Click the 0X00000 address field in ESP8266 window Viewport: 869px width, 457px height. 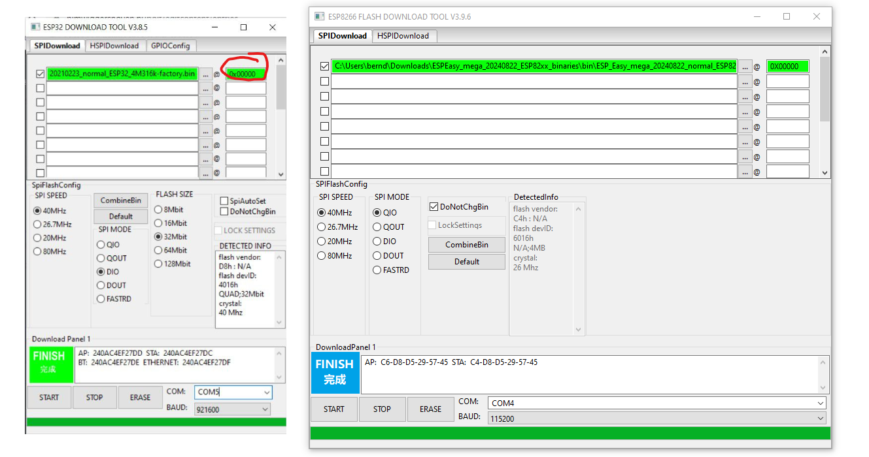point(788,67)
